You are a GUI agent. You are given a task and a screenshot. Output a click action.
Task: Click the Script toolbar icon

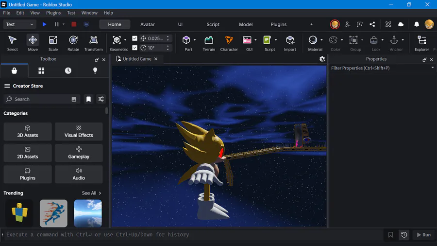click(267, 40)
